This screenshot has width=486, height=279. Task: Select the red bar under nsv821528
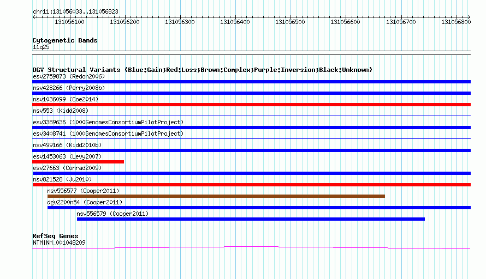(251, 185)
